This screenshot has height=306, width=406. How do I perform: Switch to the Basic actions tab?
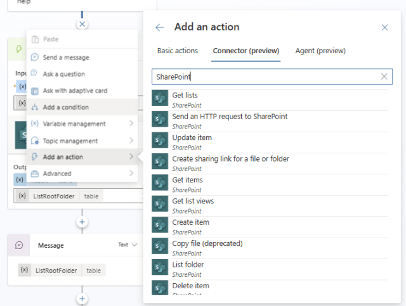click(x=178, y=51)
